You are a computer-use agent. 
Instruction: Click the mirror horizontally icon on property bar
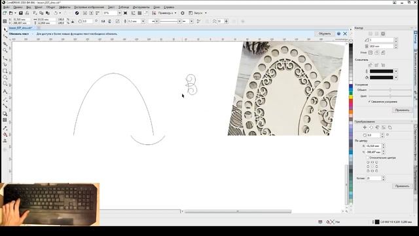[x=103, y=21]
